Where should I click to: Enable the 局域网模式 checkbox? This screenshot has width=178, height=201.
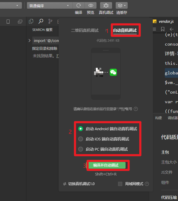[120, 184]
